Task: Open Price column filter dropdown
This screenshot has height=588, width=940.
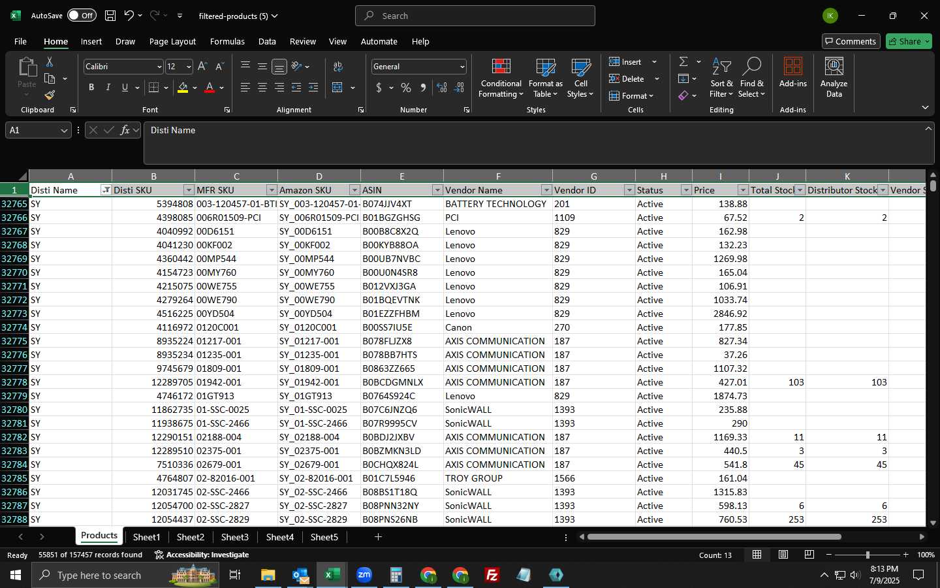Action: (743, 190)
